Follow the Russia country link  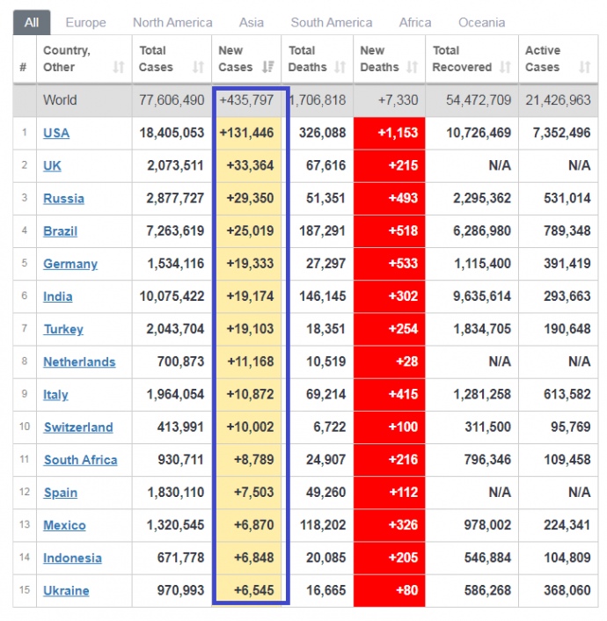pos(63,199)
